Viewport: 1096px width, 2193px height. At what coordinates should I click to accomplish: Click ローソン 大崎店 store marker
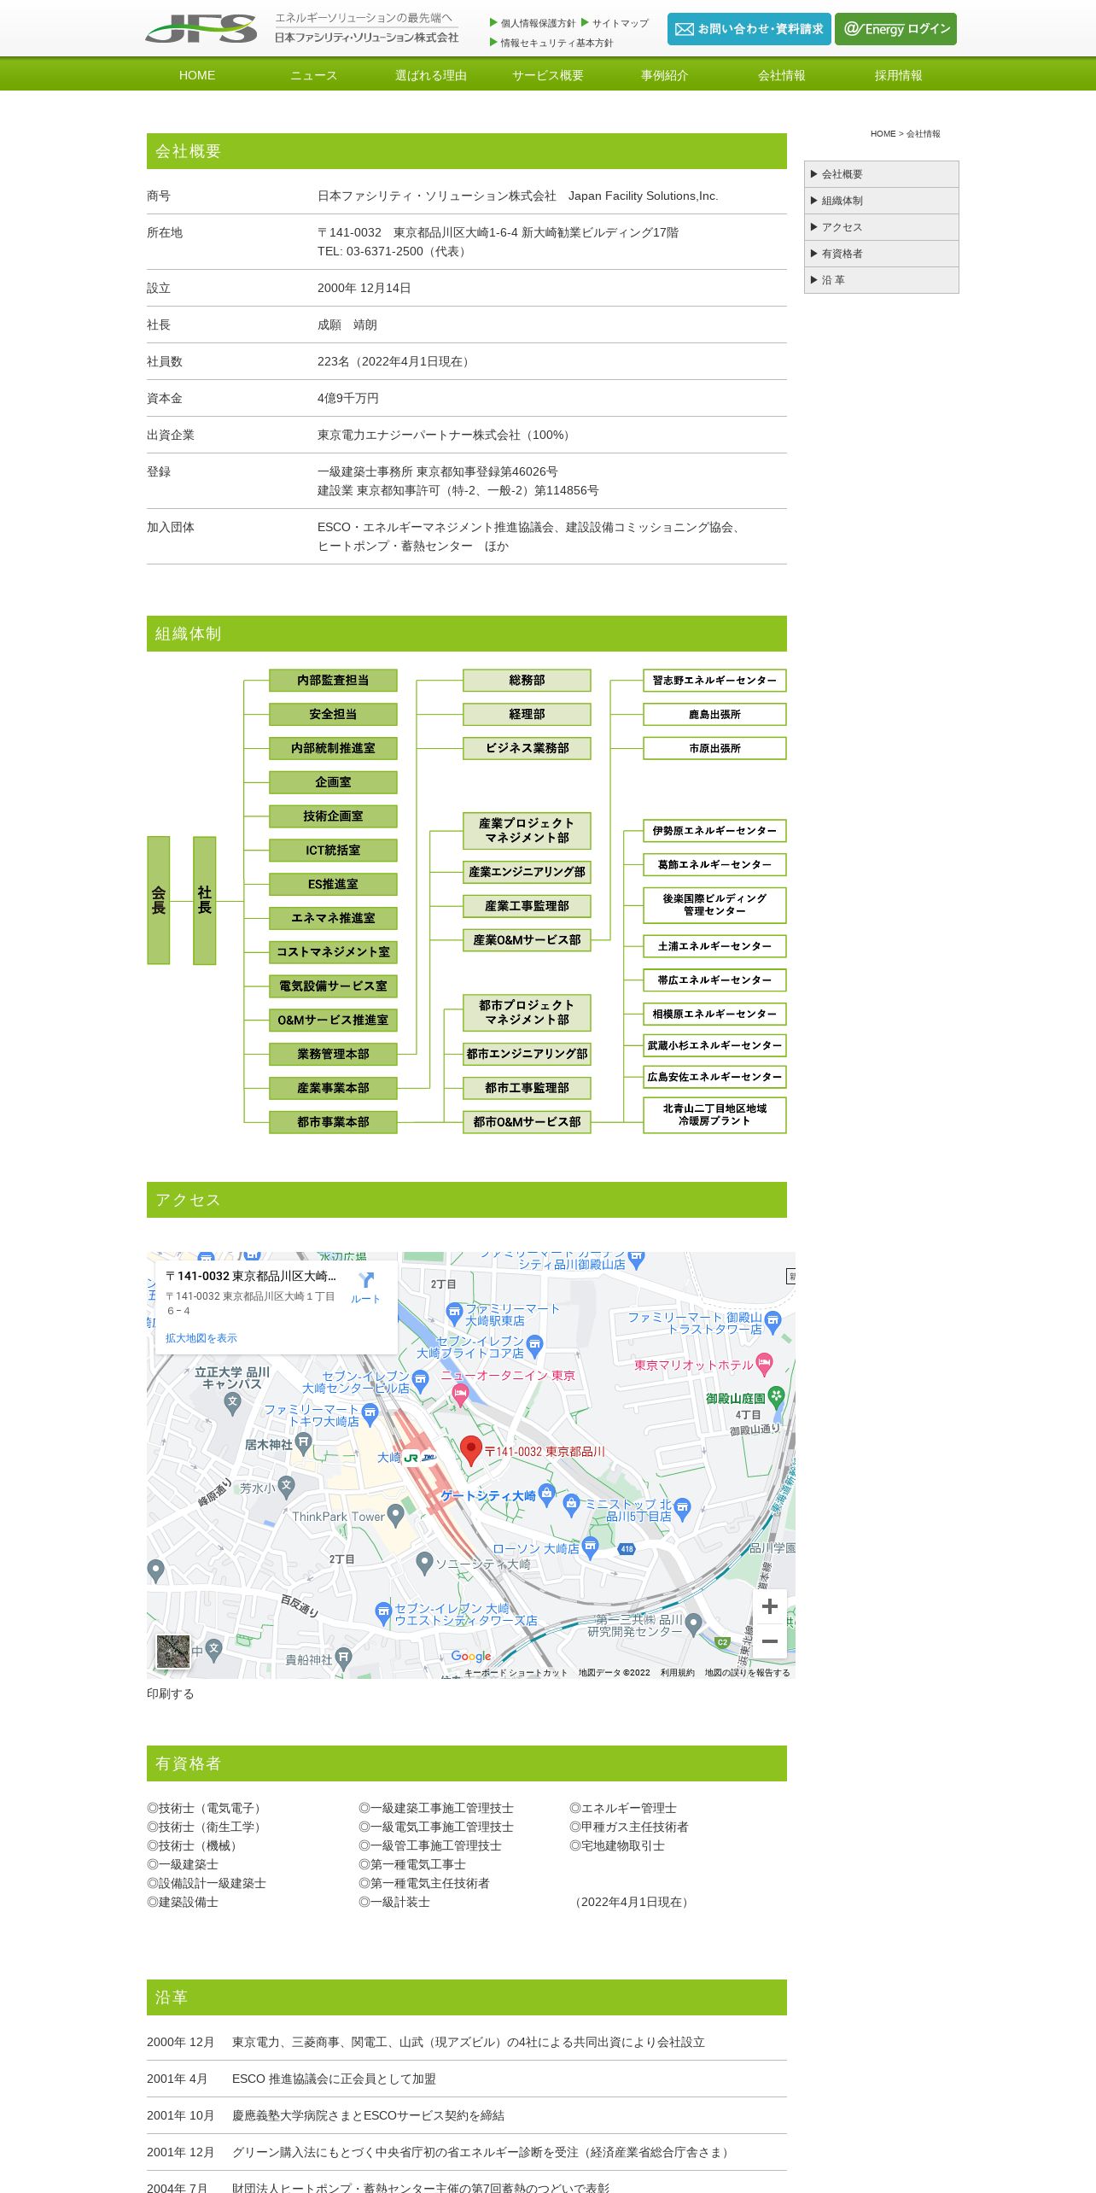pyautogui.click(x=590, y=1547)
